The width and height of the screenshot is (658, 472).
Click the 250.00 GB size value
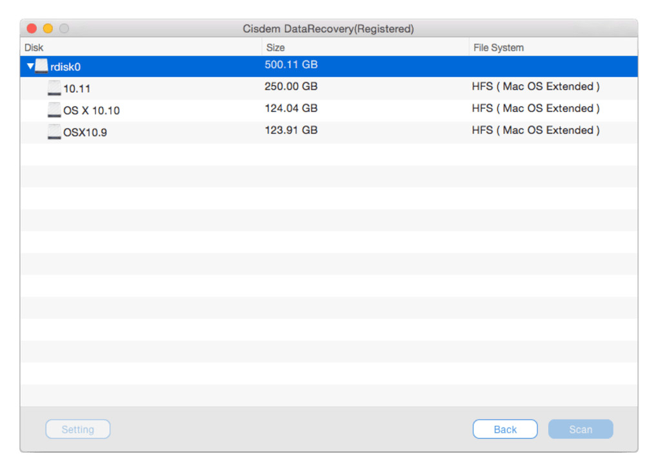(291, 86)
